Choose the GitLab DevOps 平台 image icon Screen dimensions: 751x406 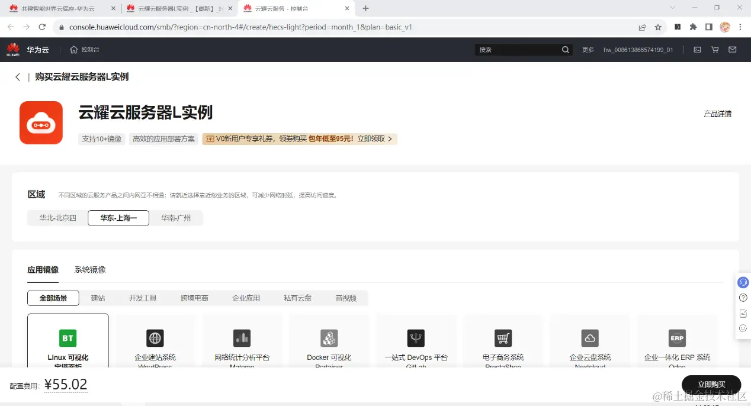pyautogui.click(x=416, y=337)
